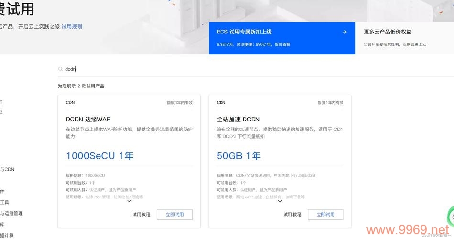Open ECS 试用专属折扣上线 banner
Viewport: 454px width, 239px height.
coord(282,38)
